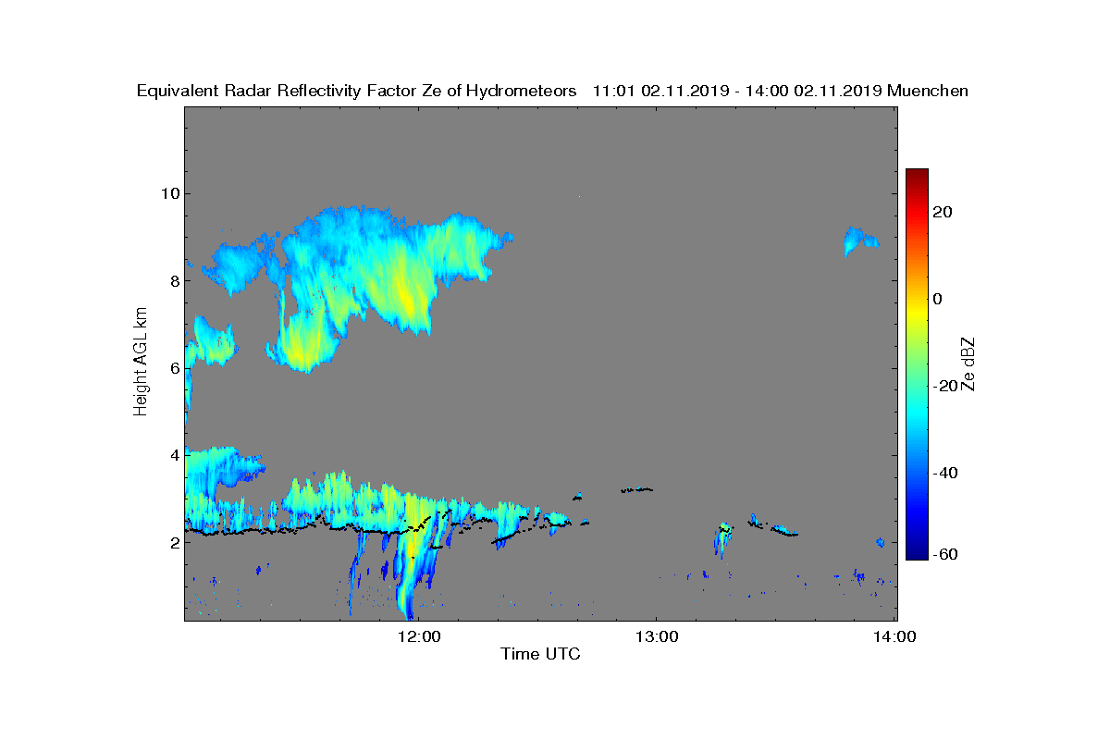Click the 'Ze dBZ' colorbar label
This screenshot has width=1110, height=740.
coord(968,364)
